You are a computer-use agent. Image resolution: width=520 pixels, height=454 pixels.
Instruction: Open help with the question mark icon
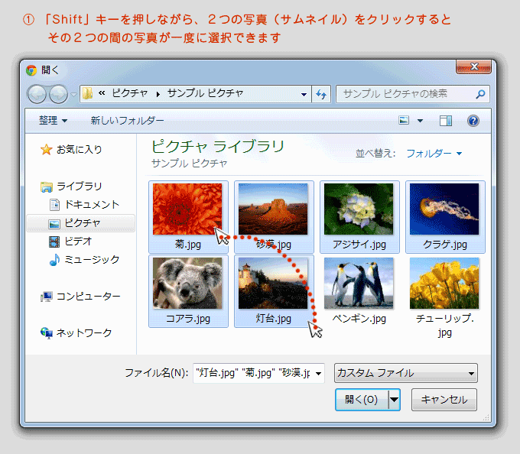[473, 121]
